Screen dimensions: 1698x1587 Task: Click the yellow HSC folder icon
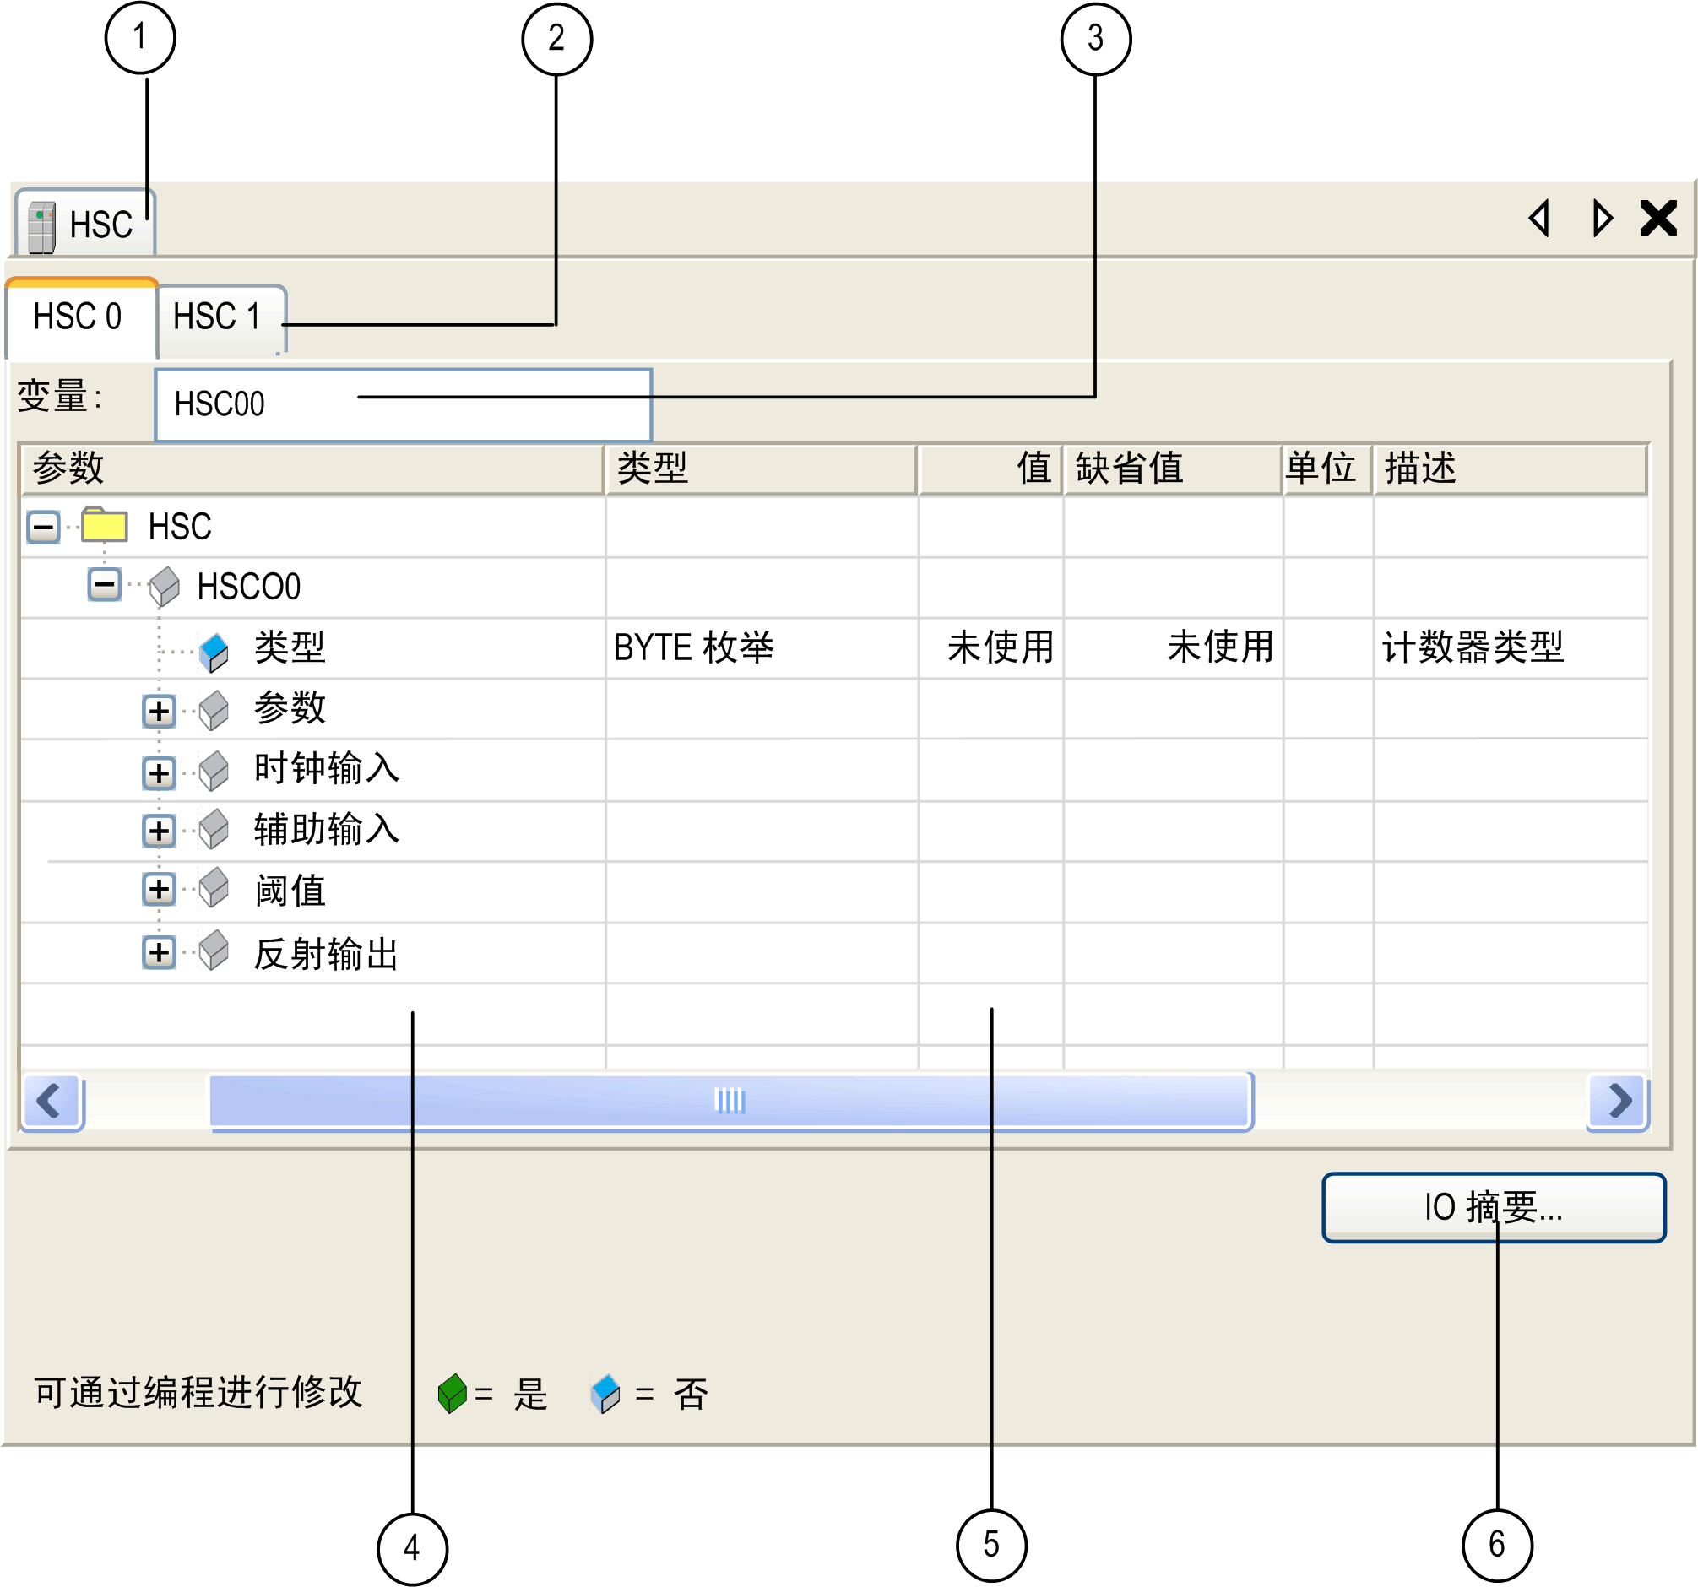tap(104, 525)
